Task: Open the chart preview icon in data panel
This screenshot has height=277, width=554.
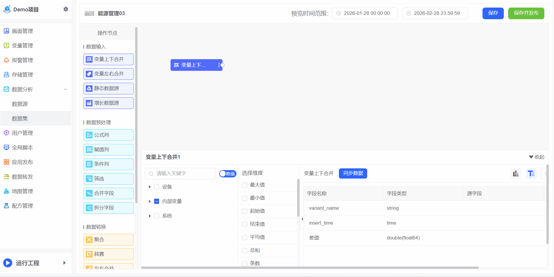Action: pyautogui.click(x=516, y=174)
